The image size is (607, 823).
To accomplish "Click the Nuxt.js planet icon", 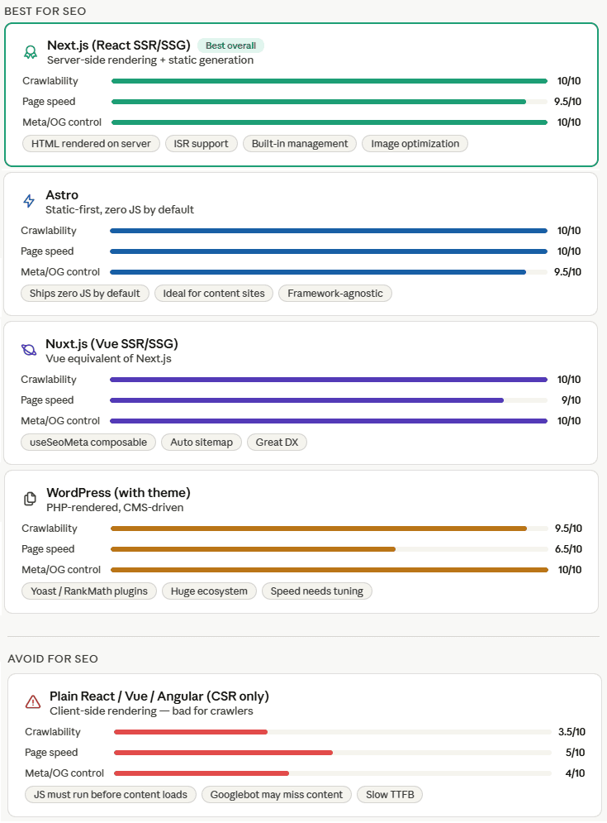I will tap(29, 350).
